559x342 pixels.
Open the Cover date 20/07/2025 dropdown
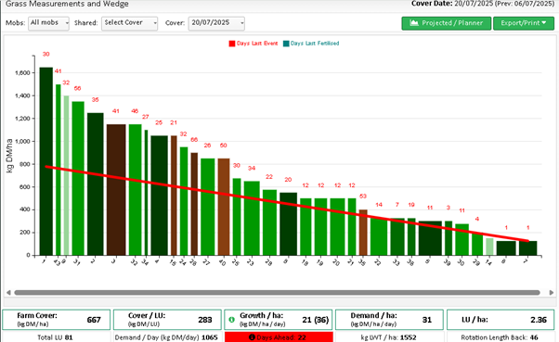(216, 23)
